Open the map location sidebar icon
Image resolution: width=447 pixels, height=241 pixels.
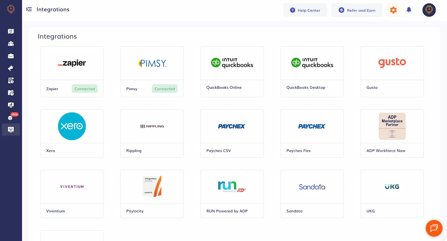(11, 31)
